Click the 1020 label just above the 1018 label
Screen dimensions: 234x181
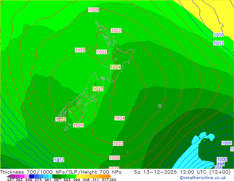[114, 158]
